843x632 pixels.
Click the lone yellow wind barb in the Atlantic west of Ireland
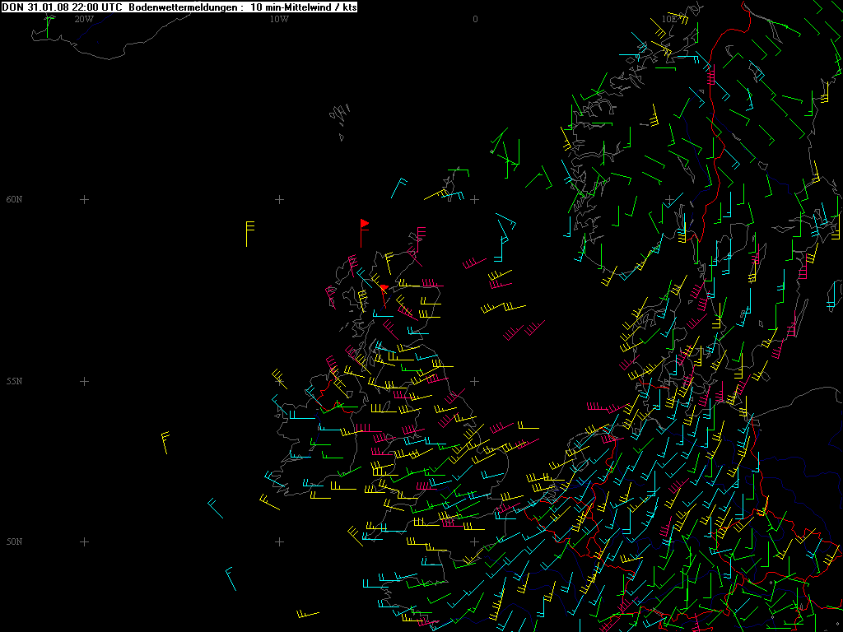(x=165, y=442)
